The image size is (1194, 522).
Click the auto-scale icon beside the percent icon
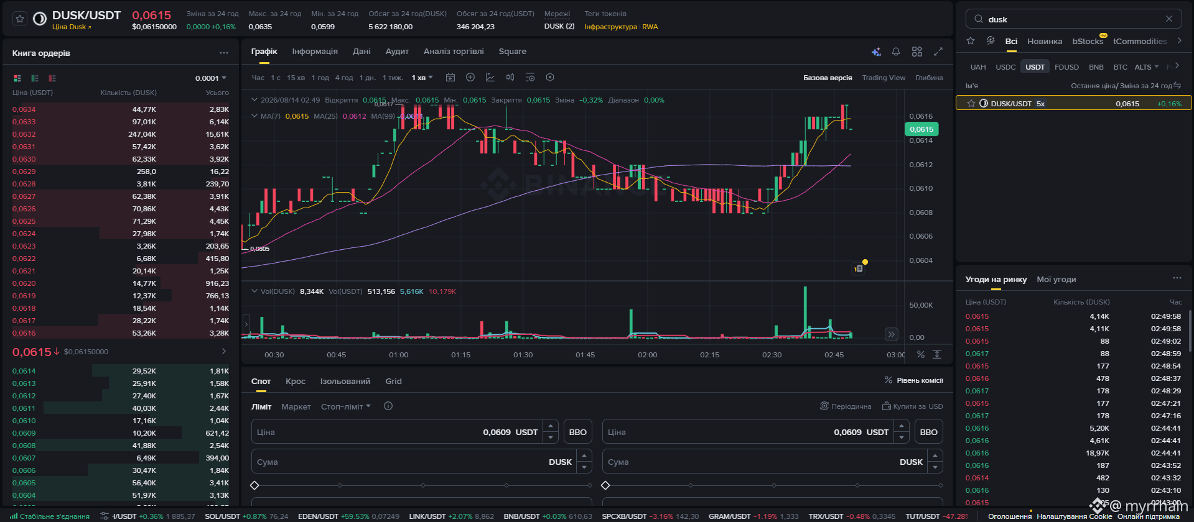937,354
